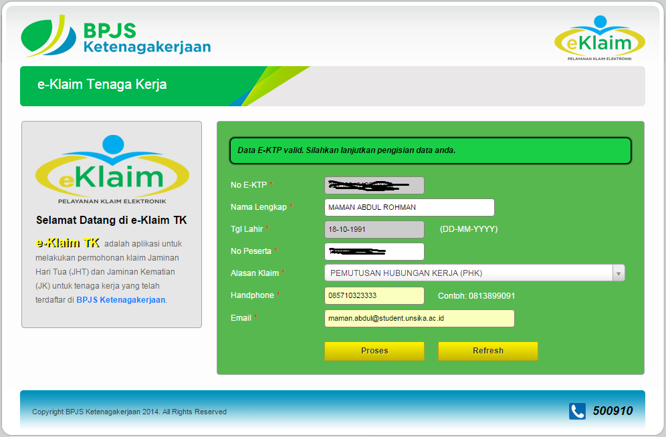Click the E-KTP valid notification message
This screenshot has width=666, height=437.
click(x=431, y=150)
